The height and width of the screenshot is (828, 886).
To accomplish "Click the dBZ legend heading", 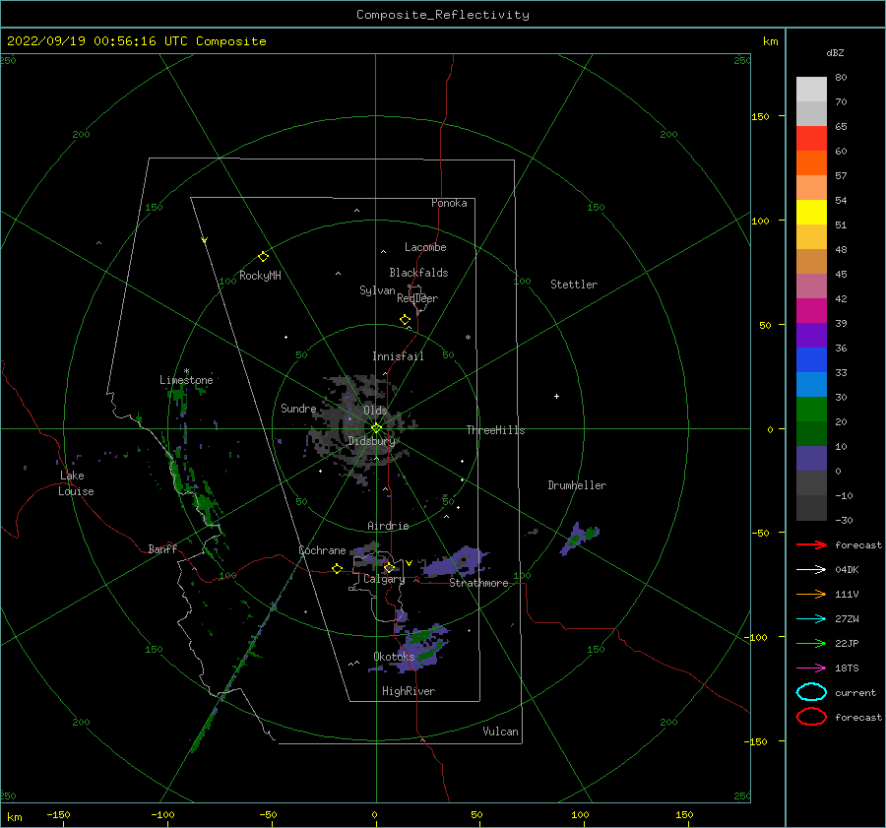I will (x=835, y=52).
